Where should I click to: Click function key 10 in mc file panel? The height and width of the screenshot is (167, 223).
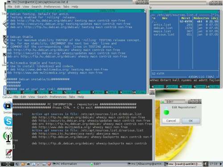click(x=213, y=86)
